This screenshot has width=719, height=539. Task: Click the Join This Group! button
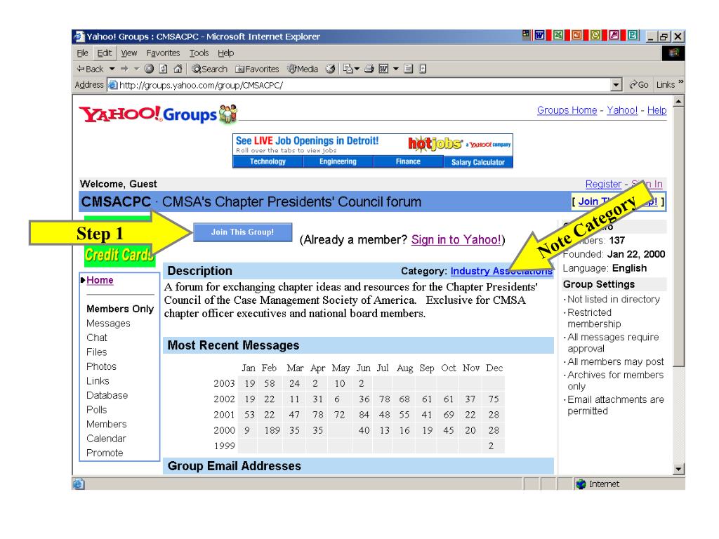click(242, 232)
